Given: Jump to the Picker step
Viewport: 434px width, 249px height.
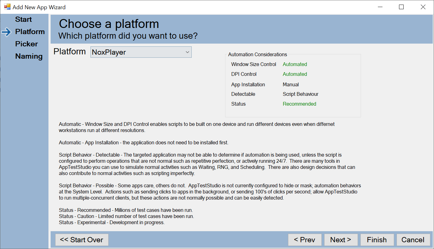Looking at the screenshot, I should pyautogui.click(x=27, y=44).
